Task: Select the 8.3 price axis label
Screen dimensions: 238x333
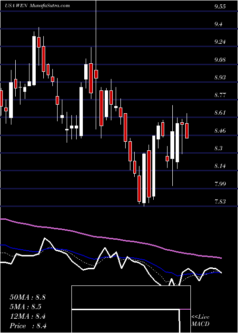Action: (x=218, y=148)
